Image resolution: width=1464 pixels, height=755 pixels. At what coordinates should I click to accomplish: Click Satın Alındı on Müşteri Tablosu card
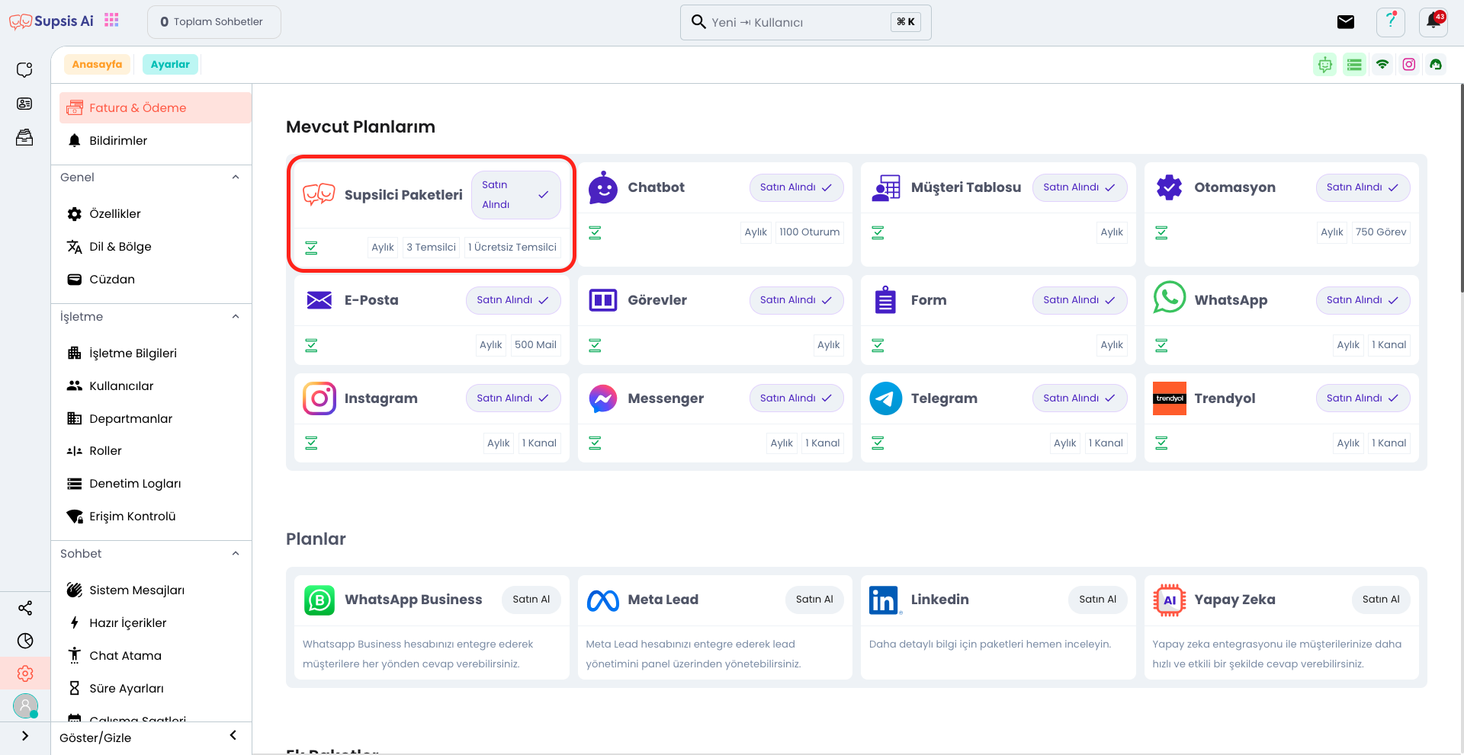click(1080, 187)
